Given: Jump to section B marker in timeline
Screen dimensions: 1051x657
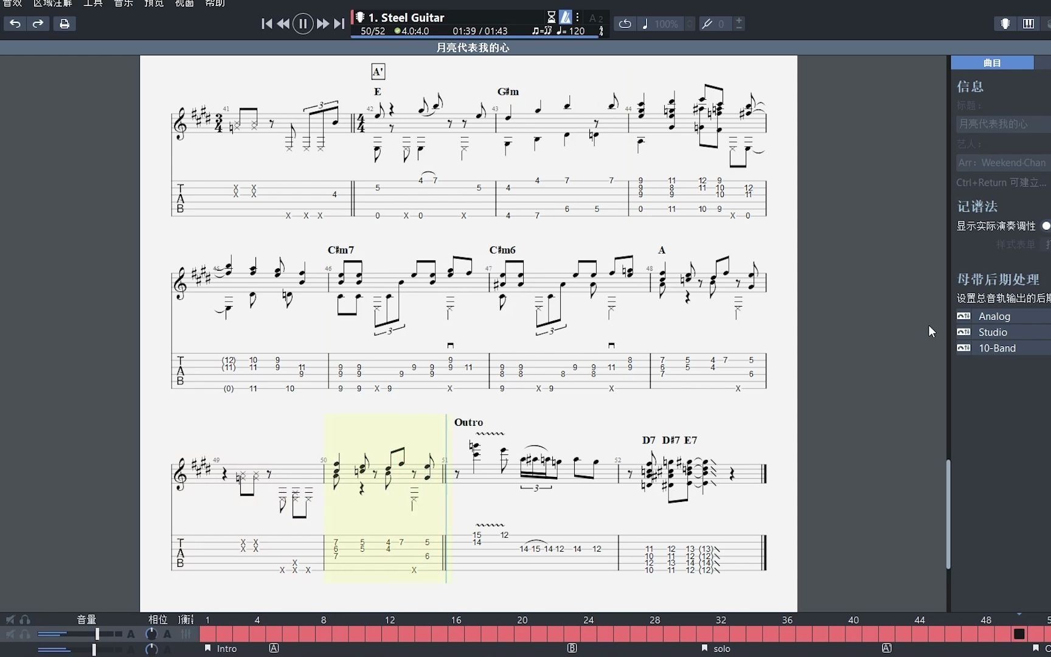Looking at the screenshot, I should coord(572,648).
